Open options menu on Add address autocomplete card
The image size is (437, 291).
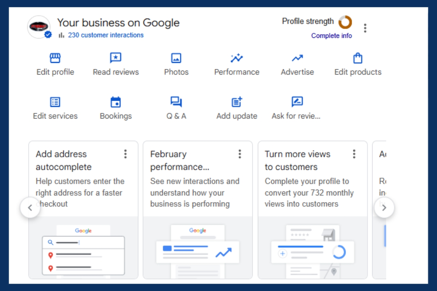[x=125, y=154]
